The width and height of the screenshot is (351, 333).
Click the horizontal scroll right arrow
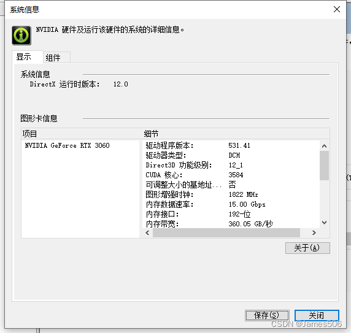coord(314,233)
